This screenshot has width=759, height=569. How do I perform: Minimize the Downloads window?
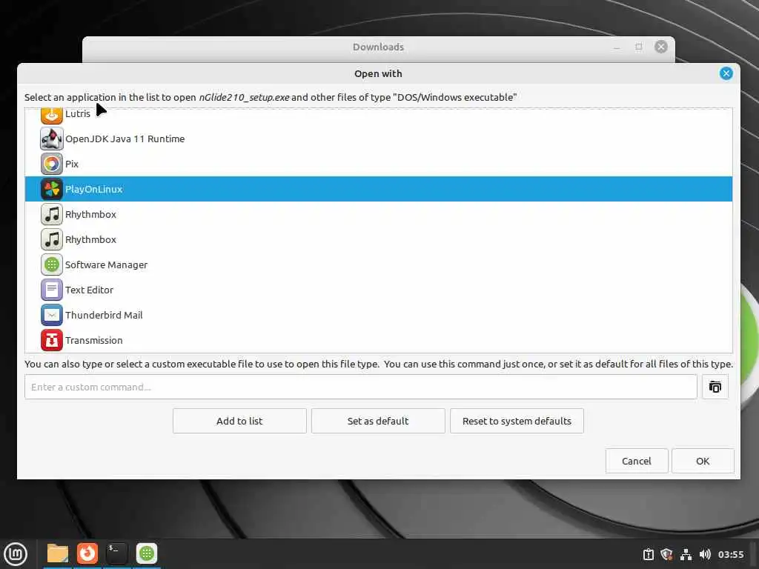click(617, 47)
